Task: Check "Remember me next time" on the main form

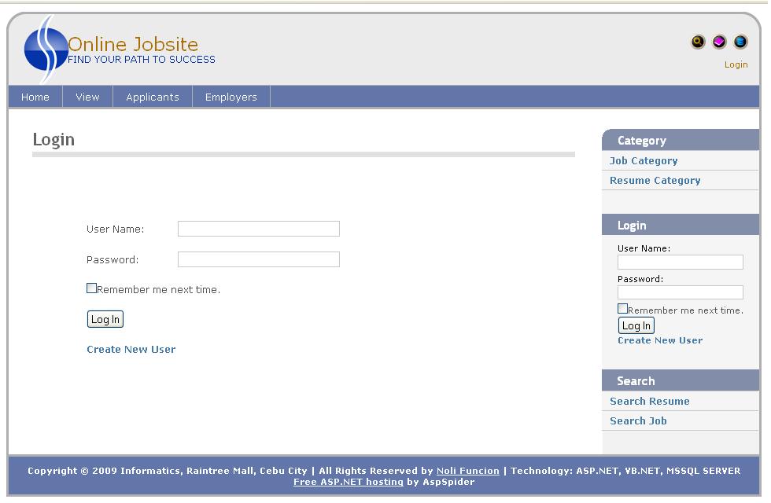Action: (91, 288)
